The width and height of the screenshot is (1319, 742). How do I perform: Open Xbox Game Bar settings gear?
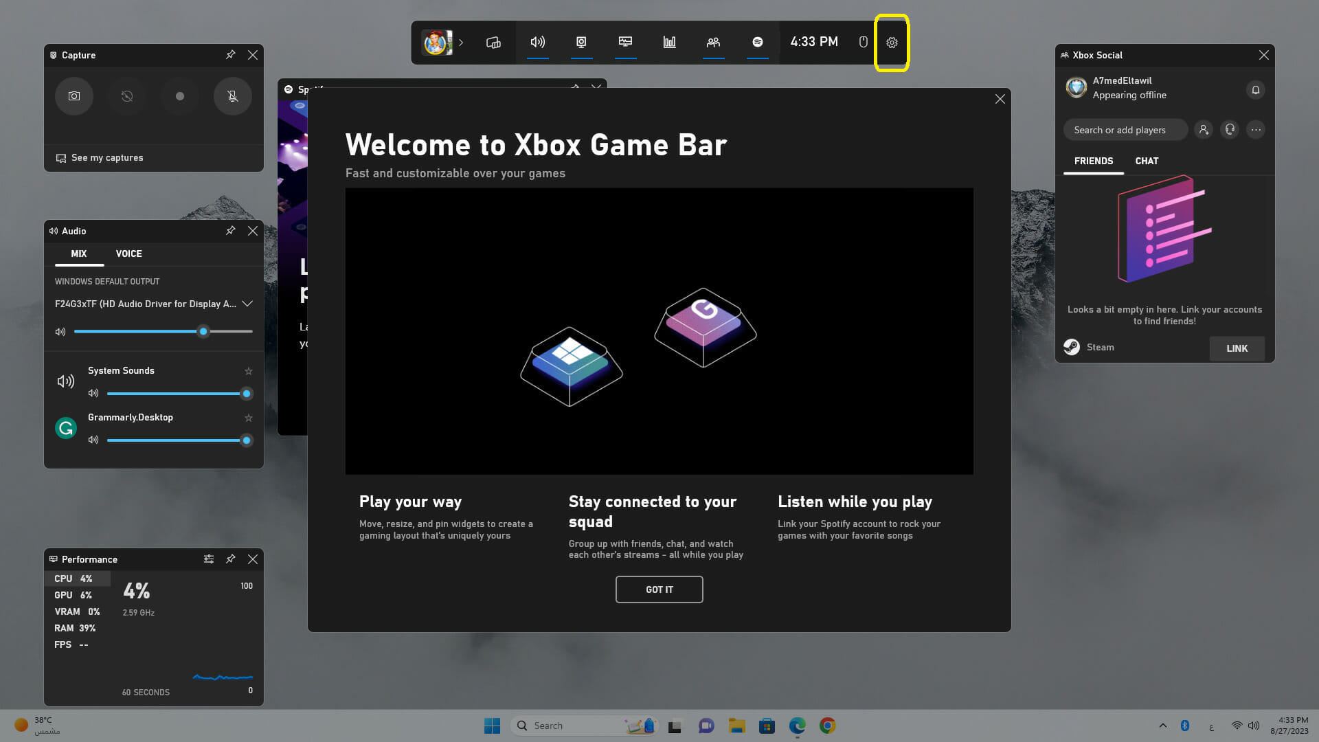892,42
